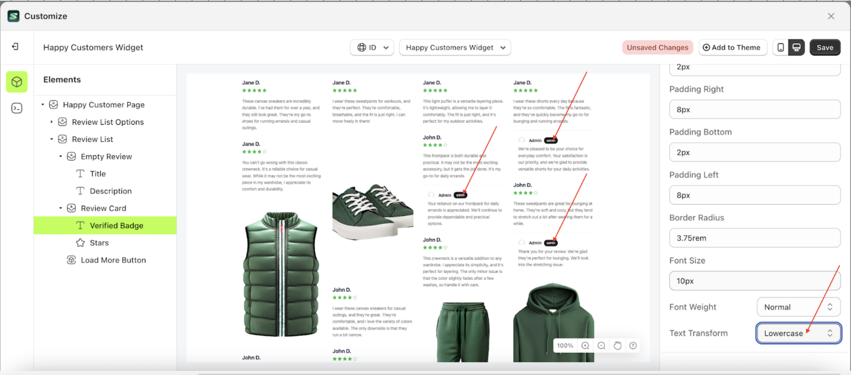851x375 pixels.
Task: Switch to mobile preview mode
Action: coord(781,47)
